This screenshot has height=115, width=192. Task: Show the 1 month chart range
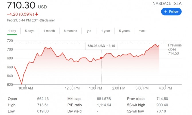(x=49, y=31)
